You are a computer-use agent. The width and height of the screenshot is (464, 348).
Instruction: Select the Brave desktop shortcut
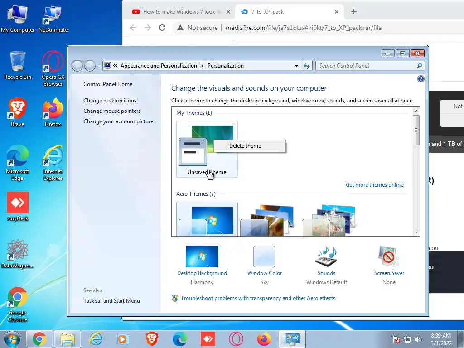click(x=18, y=112)
